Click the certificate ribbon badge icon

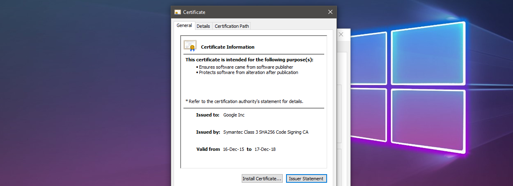(x=190, y=45)
